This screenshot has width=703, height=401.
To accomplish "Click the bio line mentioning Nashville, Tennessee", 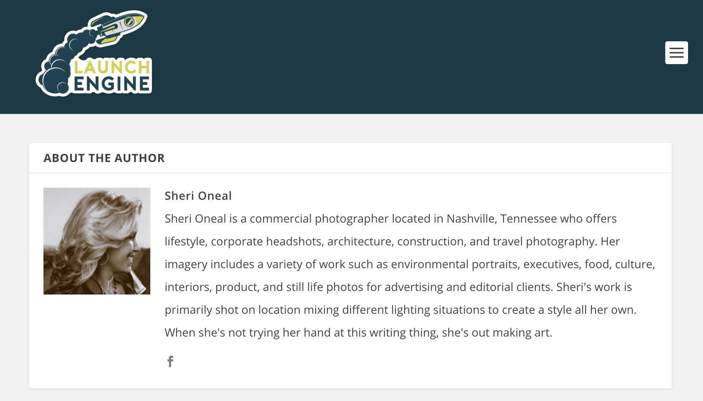I will (x=390, y=219).
